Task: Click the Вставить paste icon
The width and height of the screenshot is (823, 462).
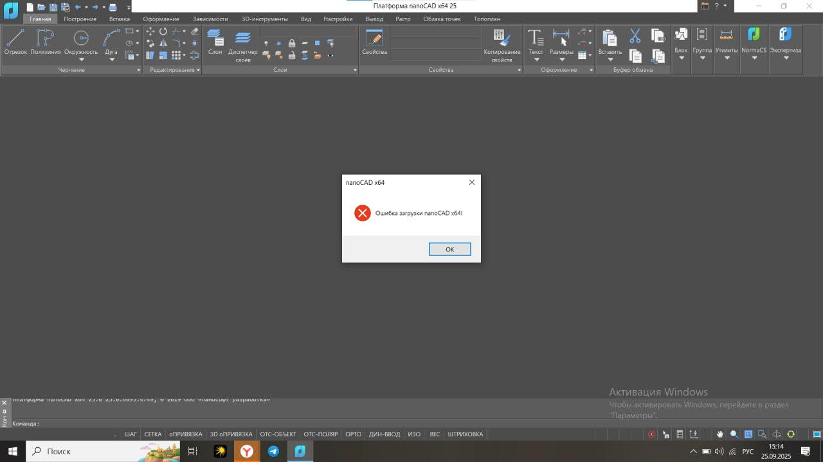Action: (610, 42)
